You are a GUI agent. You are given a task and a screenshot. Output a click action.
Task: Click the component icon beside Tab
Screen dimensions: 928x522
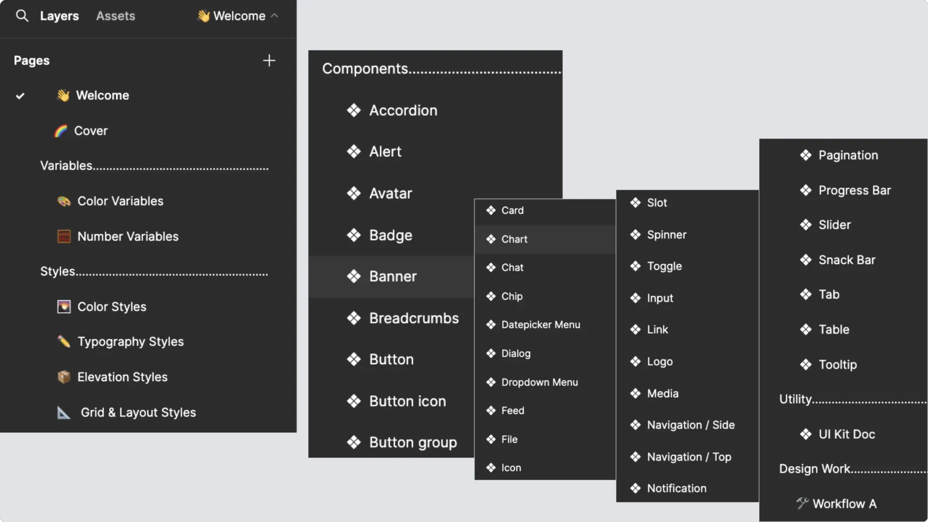click(806, 294)
